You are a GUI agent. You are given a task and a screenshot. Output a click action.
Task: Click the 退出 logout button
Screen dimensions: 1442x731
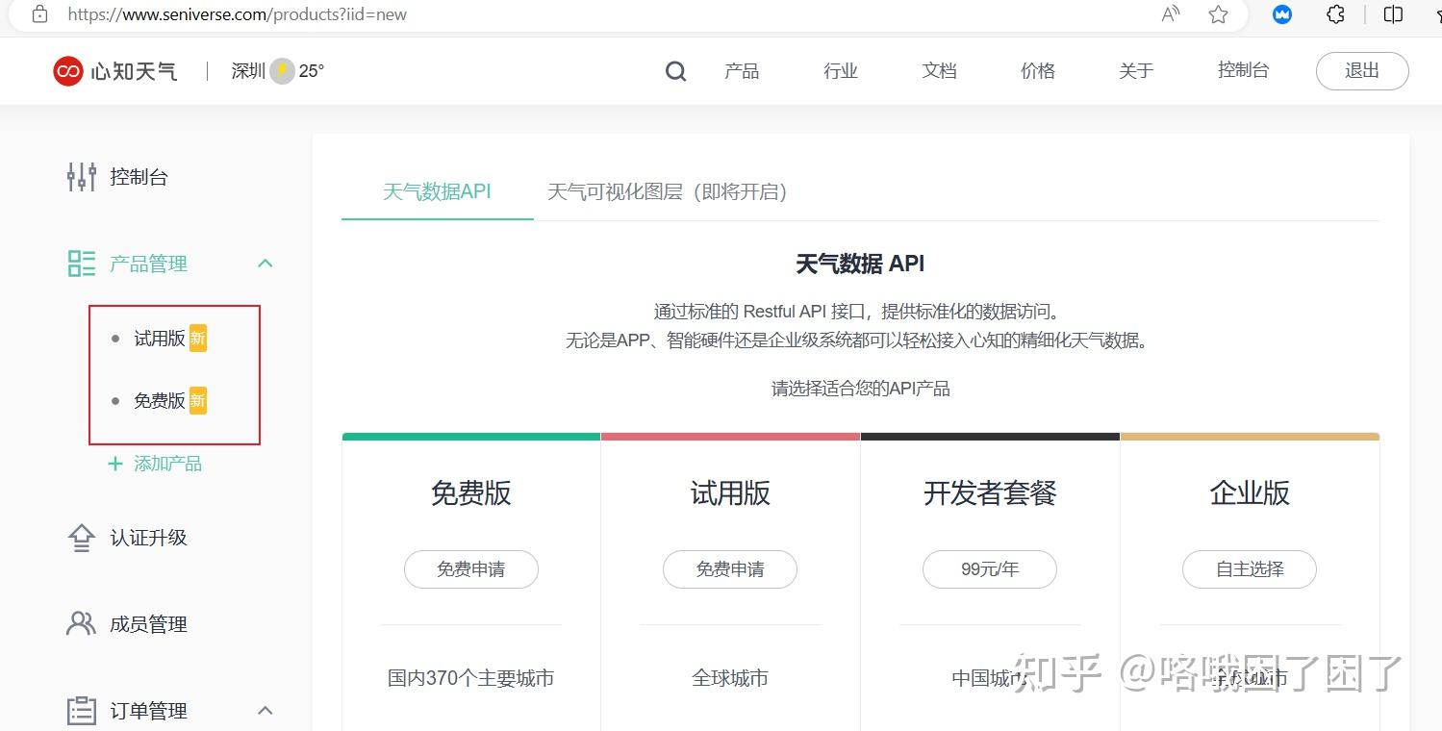[x=1361, y=70]
